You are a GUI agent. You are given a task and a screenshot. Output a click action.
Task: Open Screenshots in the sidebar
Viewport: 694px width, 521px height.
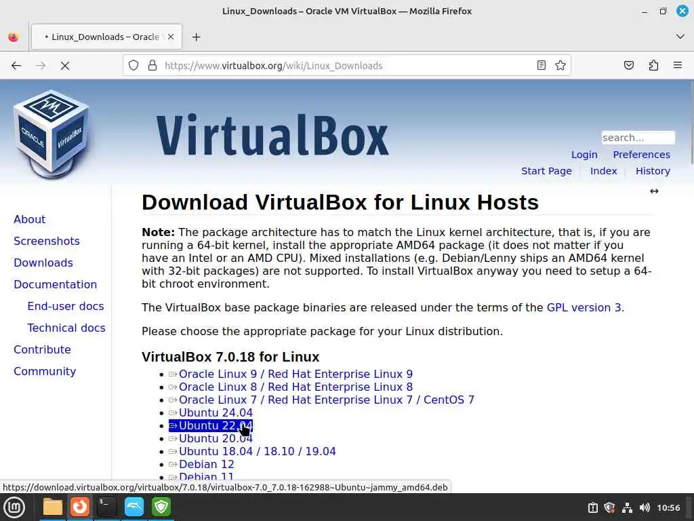[47, 241]
